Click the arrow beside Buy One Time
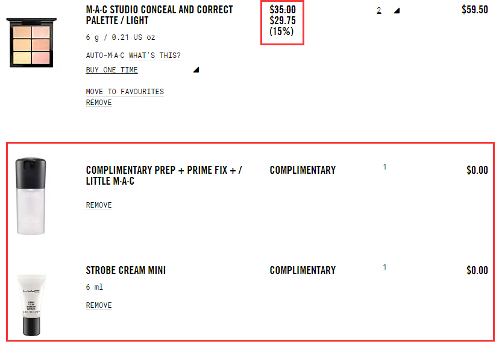499x344 pixels. pyautogui.click(x=196, y=70)
